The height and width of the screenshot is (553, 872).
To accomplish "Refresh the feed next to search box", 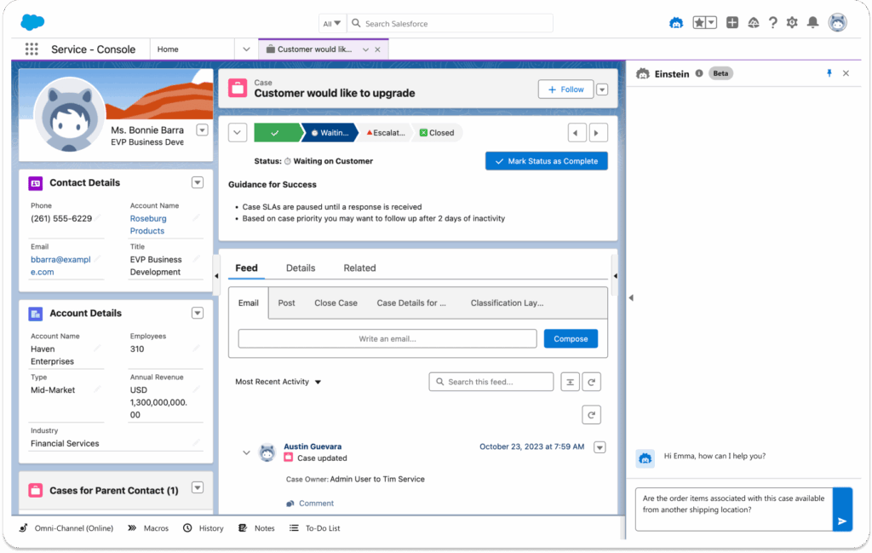I will pos(593,382).
